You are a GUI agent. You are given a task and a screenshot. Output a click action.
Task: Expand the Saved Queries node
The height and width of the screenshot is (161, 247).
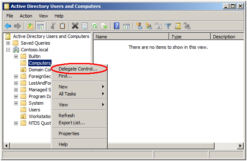[8, 43]
